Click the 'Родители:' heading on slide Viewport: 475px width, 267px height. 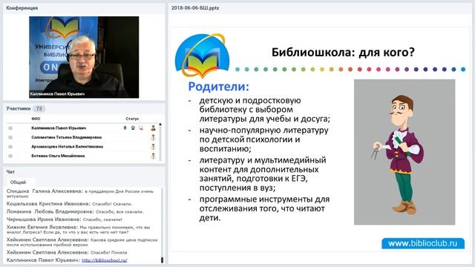(x=218, y=87)
